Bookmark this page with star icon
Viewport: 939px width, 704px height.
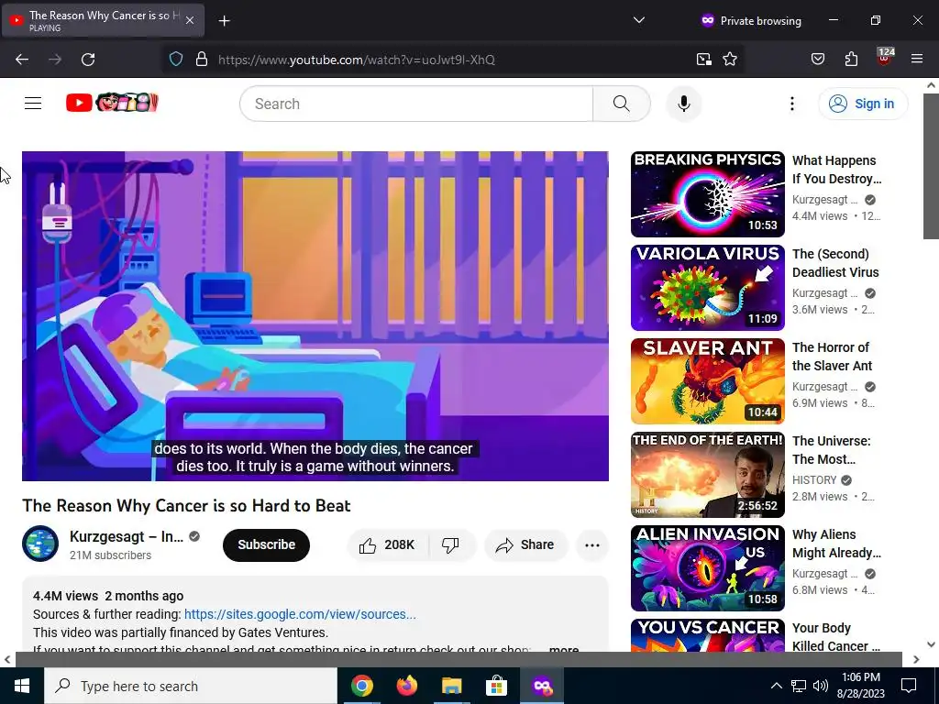tap(729, 60)
